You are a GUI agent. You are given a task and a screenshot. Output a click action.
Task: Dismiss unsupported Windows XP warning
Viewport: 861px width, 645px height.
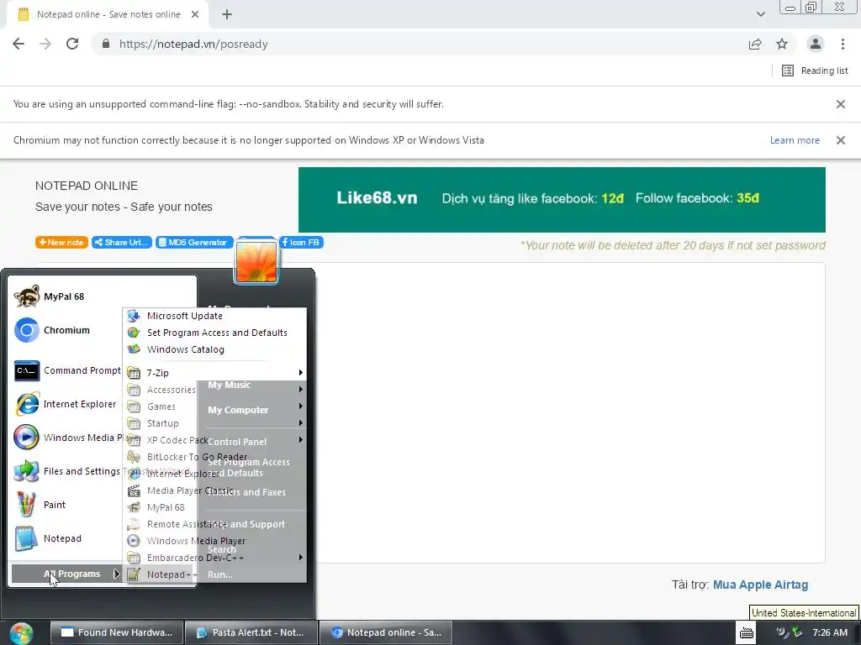[840, 140]
